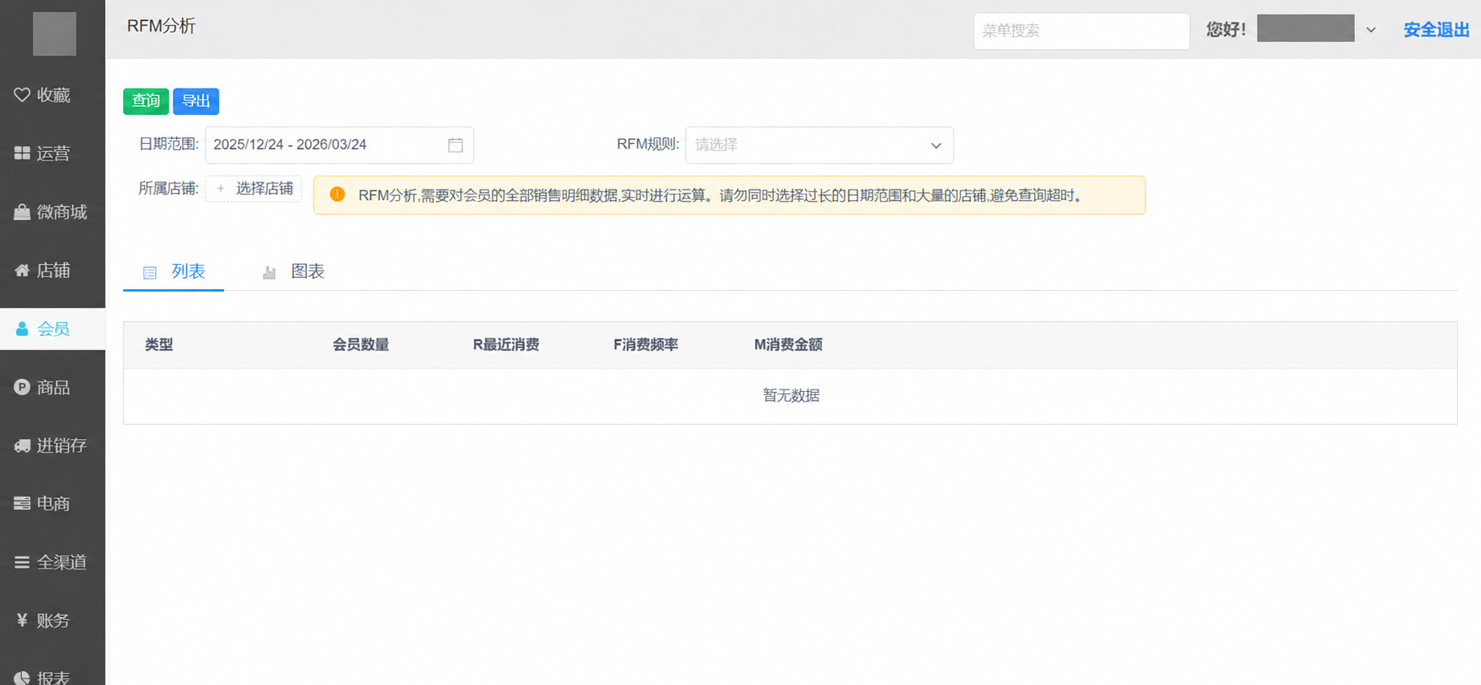Image resolution: width=1481 pixels, height=685 pixels.
Task: Click the RFM分析 page title
Action: coord(162,26)
